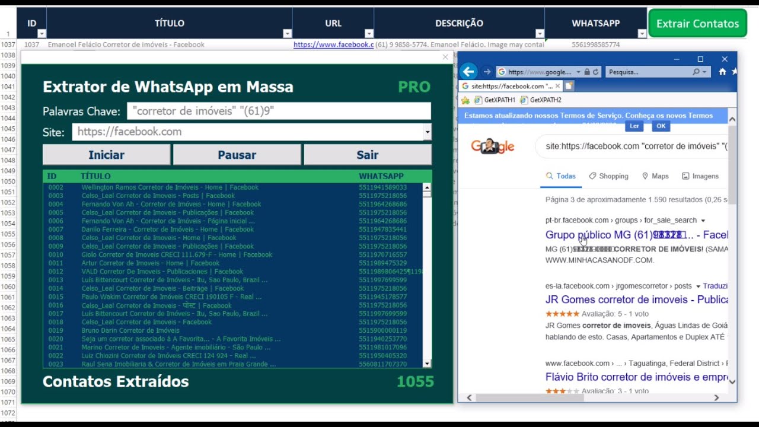The width and height of the screenshot is (759, 427).
Task: Click the Traduzir link beside the JR Gomes result
Action: [x=715, y=286]
